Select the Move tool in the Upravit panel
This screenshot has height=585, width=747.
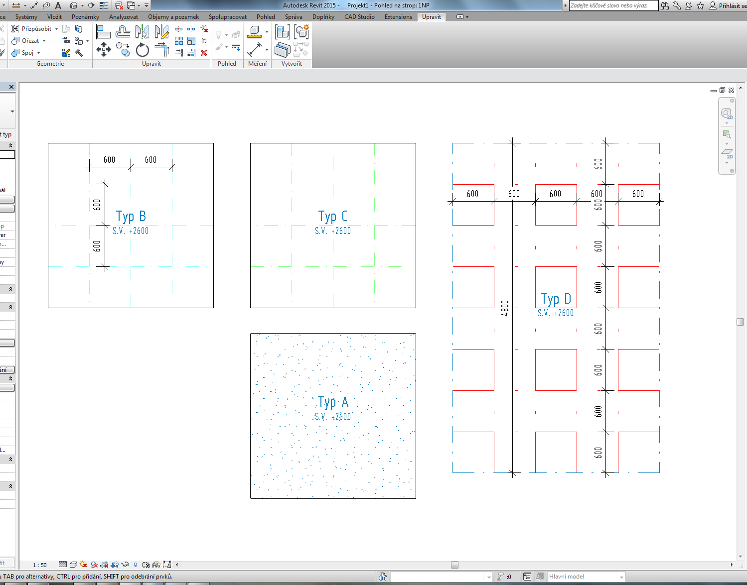(103, 49)
